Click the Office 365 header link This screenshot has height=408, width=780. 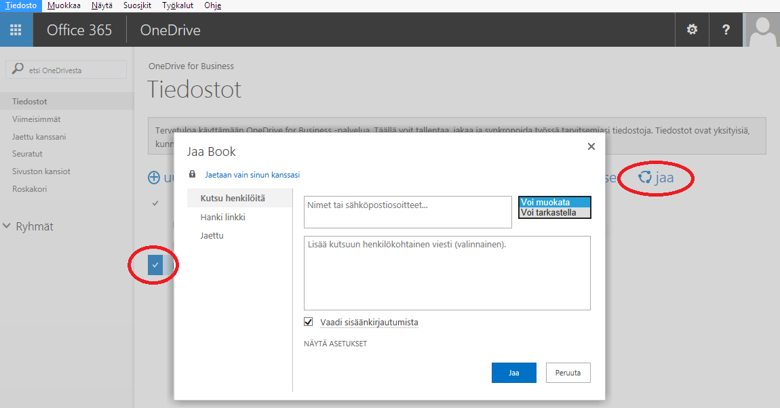point(79,30)
